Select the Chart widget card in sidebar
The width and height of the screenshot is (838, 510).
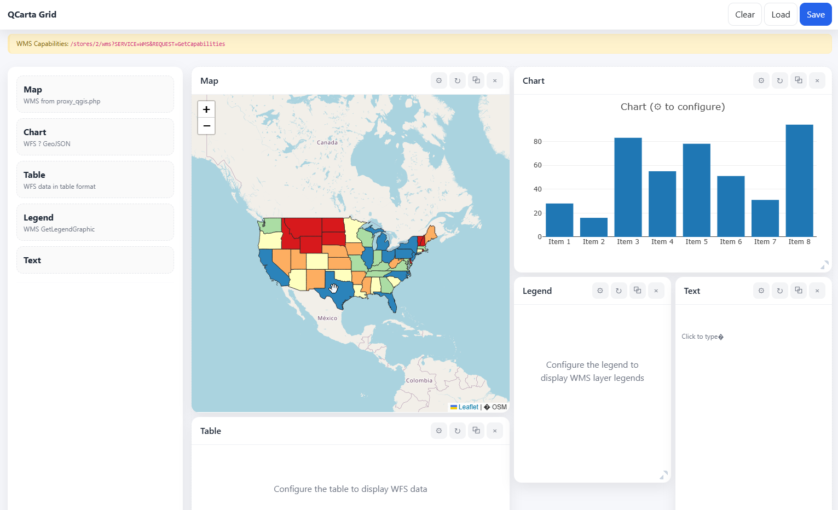pos(95,137)
